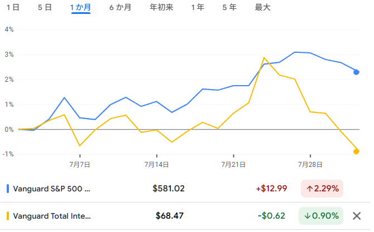Click the $68.47 price value
The image size is (374, 232).
click(170, 216)
